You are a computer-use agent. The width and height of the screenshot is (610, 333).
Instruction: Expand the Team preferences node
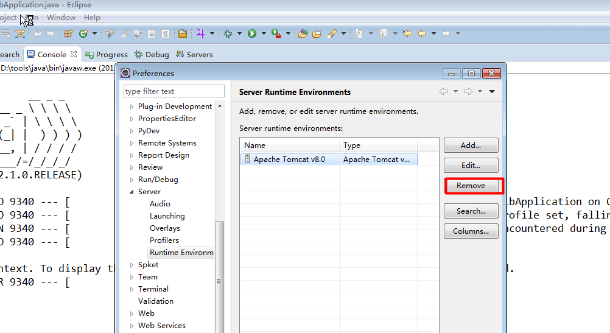tap(131, 277)
